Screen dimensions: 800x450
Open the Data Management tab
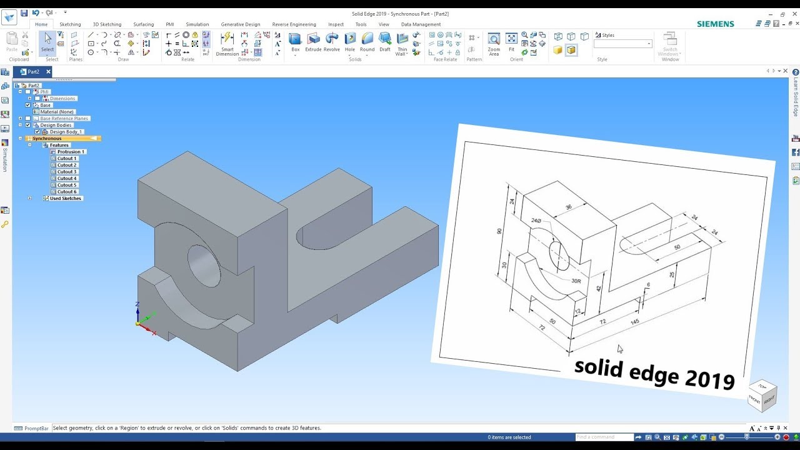(x=421, y=24)
